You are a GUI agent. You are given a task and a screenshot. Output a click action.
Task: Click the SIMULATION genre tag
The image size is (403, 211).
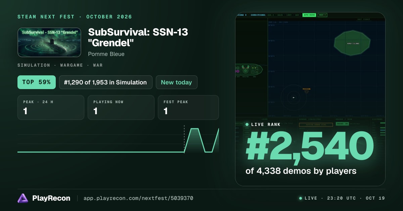[x=34, y=65]
